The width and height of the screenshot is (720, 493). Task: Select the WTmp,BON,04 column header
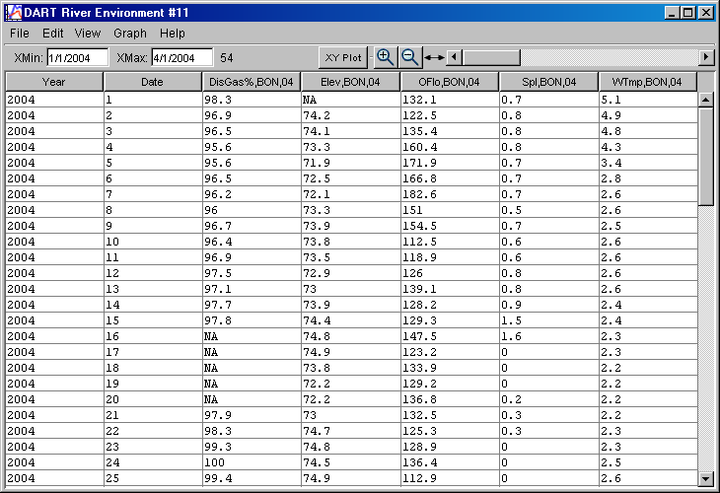pyautogui.click(x=647, y=82)
